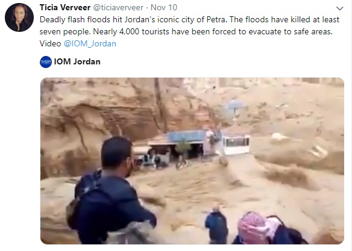Click the white bus in the video
The width and height of the screenshot is (352, 251).
point(236,143)
